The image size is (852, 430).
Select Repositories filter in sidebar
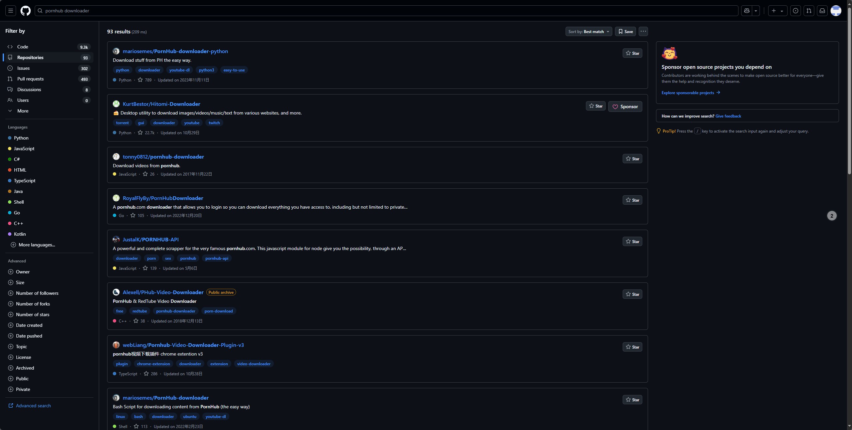coord(49,57)
